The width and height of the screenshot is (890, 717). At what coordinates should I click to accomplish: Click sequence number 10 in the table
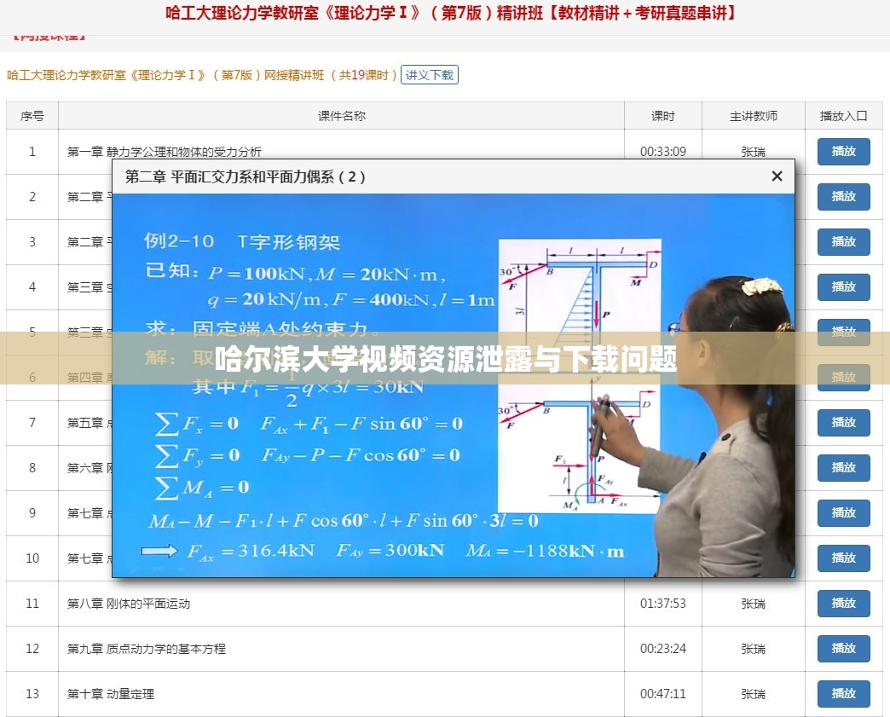pos(32,558)
